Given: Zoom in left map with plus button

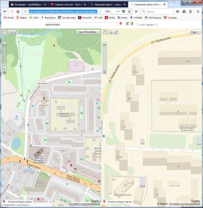Looking at the screenshot, I should click(x=4, y=72).
